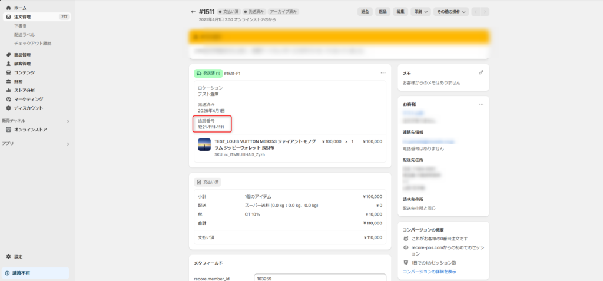
Task: Click the 返金 button
Action: click(x=365, y=12)
